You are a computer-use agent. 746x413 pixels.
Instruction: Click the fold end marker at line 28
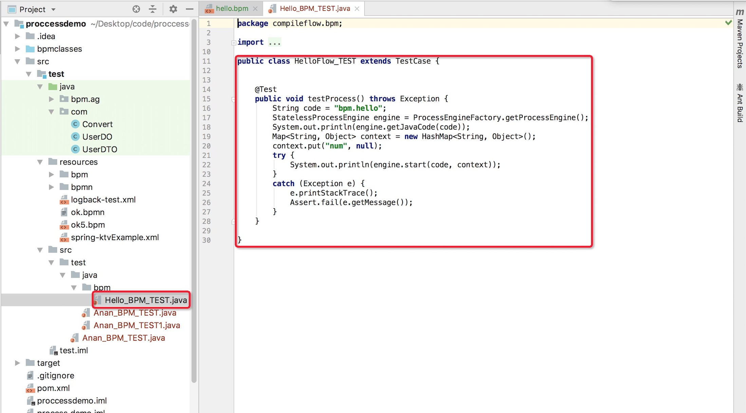234,221
